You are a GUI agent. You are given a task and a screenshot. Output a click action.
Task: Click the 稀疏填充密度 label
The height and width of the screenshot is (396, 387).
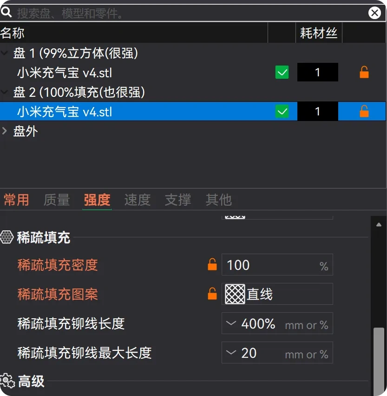tap(58, 265)
